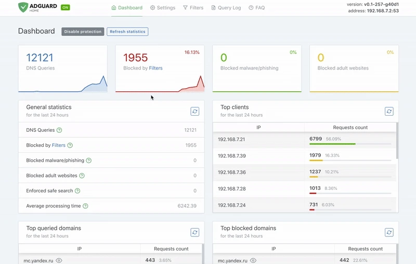416x264 pixels.
Task: Click the DNS Queries help icon
Action: click(x=59, y=130)
